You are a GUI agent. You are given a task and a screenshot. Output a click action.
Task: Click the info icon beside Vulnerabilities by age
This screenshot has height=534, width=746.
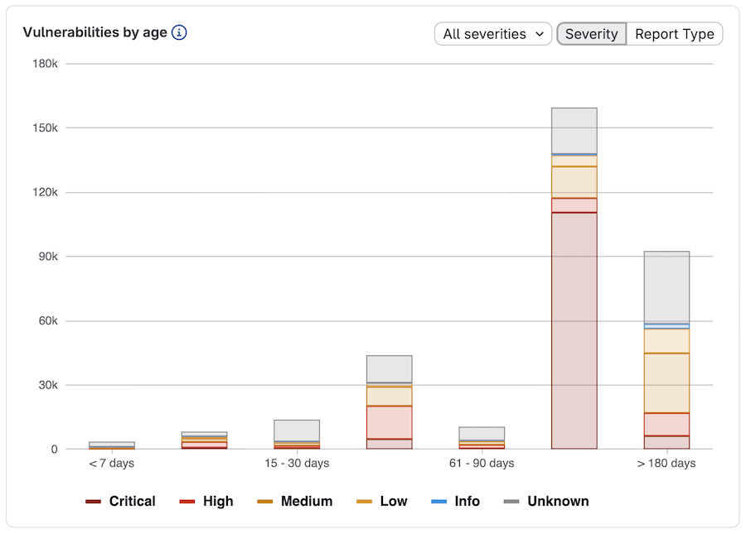click(179, 32)
